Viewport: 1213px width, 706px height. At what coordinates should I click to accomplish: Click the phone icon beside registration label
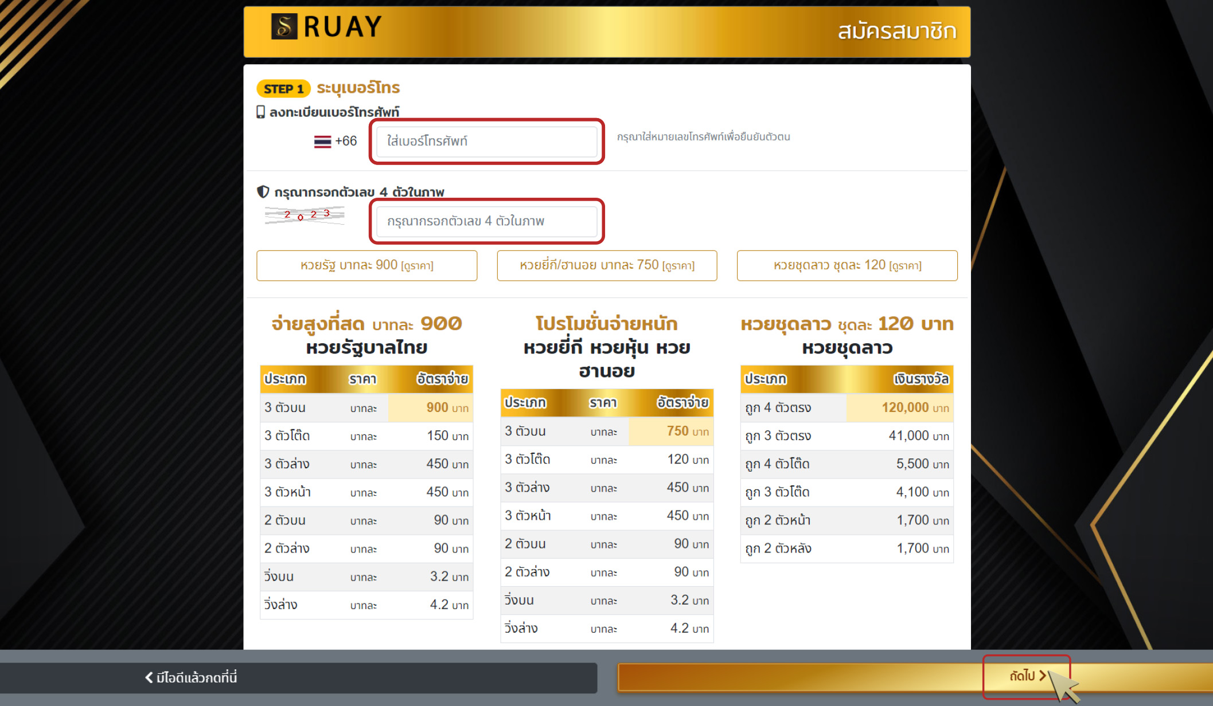coord(260,112)
